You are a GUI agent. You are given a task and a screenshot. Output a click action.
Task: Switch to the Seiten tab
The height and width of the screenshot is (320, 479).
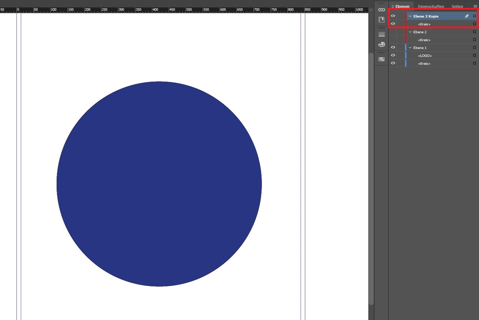coord(457,6)
